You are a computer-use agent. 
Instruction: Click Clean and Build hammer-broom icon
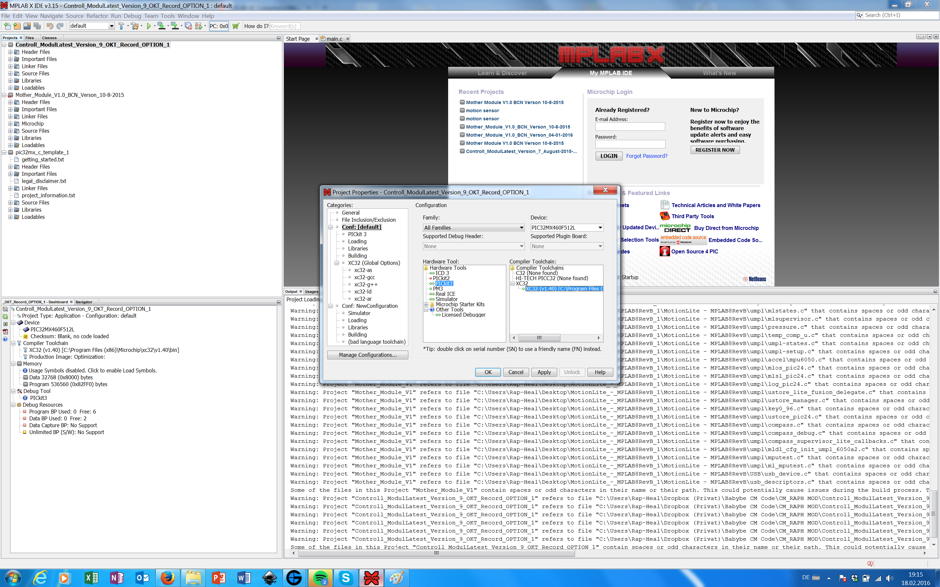pos(135,26)
